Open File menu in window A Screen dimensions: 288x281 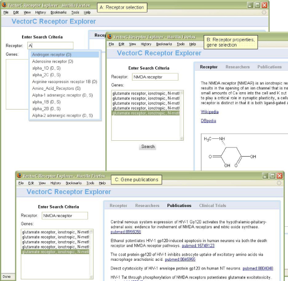(x=6, y=12)
